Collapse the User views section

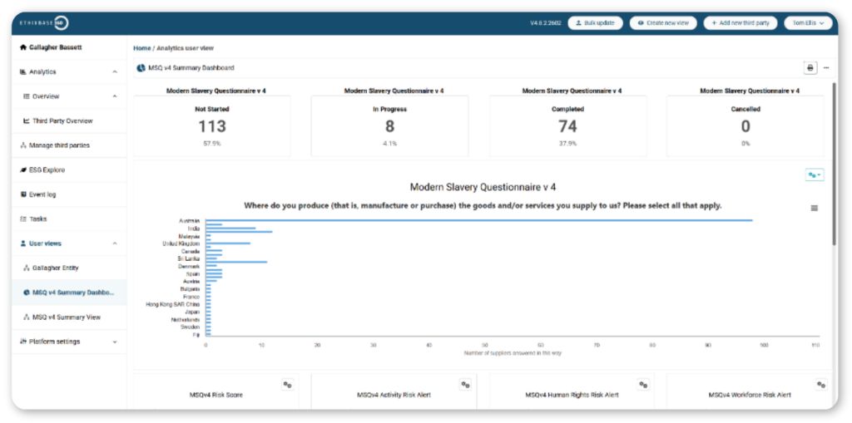[114, 243]
